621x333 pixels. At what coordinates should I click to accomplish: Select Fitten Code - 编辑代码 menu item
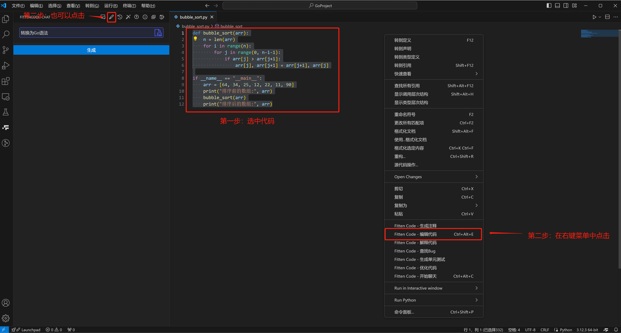[x=434, y=234]
